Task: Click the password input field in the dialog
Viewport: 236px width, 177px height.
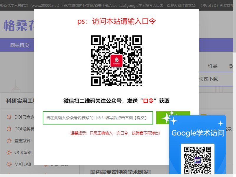Action: (98, 118)
